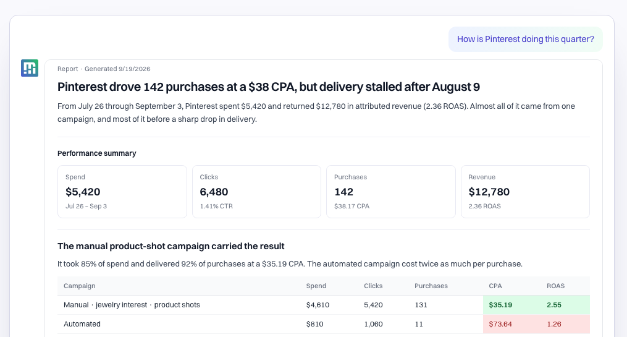This screenshot has height=337, width=627.
Task: Click the '$38.17 CPA' text
Action: [x=352, y=206]
